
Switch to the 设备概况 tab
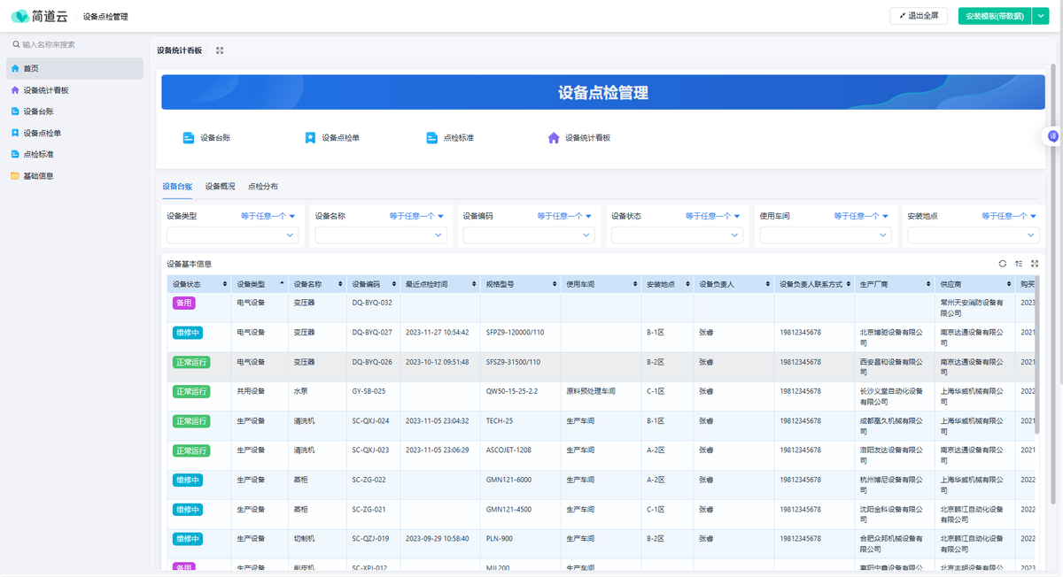coord(220,187)
